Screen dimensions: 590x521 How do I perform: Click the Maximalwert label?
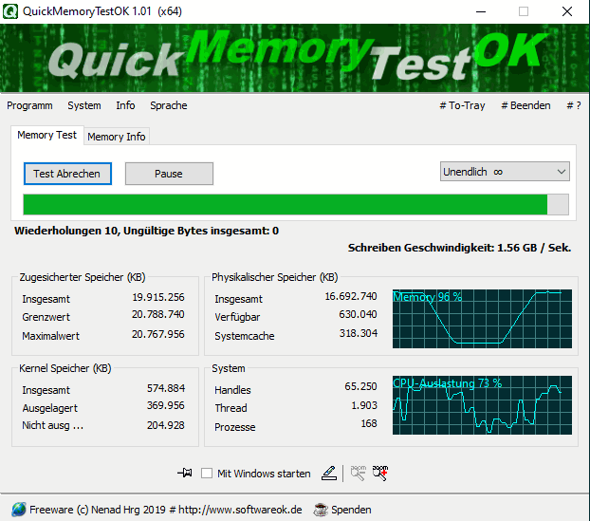coord(51,336)
